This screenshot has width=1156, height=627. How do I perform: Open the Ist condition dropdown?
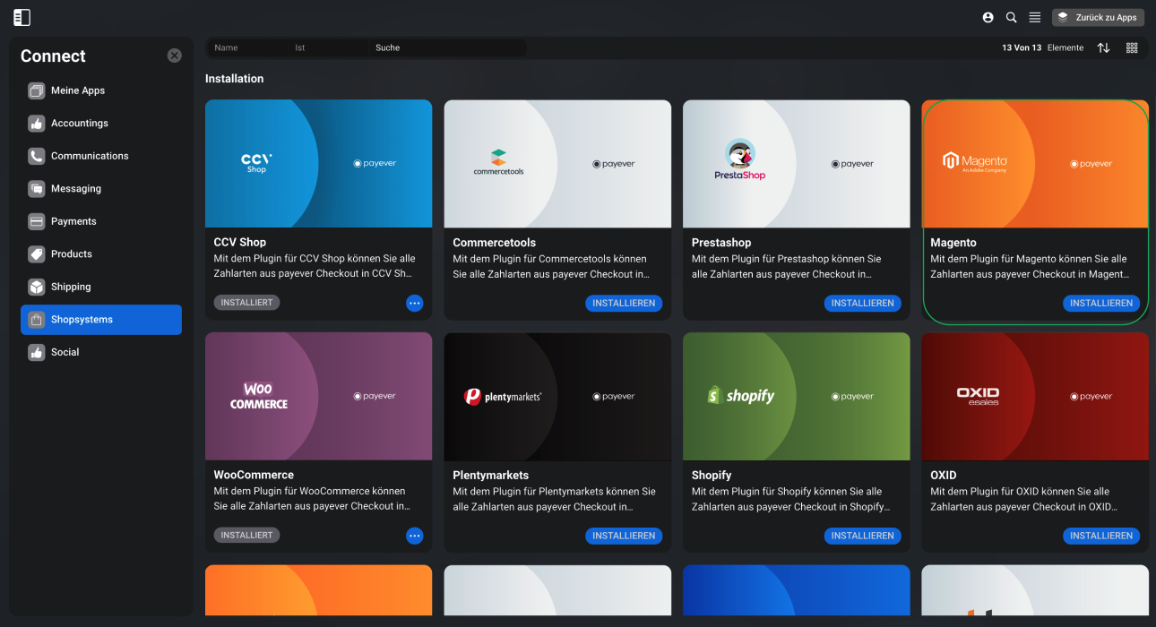click(329, 47)
